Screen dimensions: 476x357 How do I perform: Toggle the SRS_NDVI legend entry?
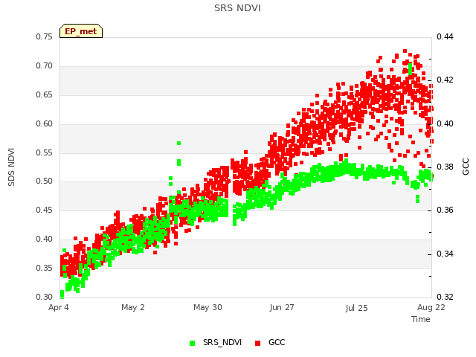[216, 343]
